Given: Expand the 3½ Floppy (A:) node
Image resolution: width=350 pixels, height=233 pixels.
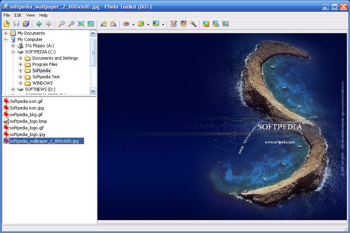Looking at the screenshot, I should 13,46.
